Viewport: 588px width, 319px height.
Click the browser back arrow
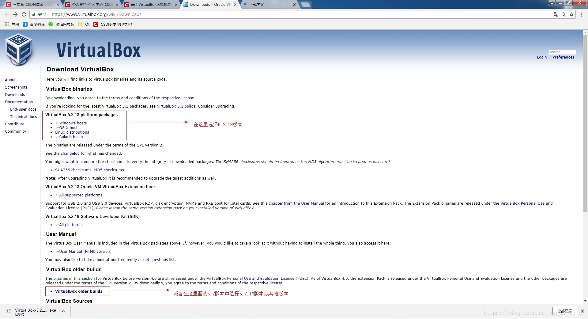point(7,14)
